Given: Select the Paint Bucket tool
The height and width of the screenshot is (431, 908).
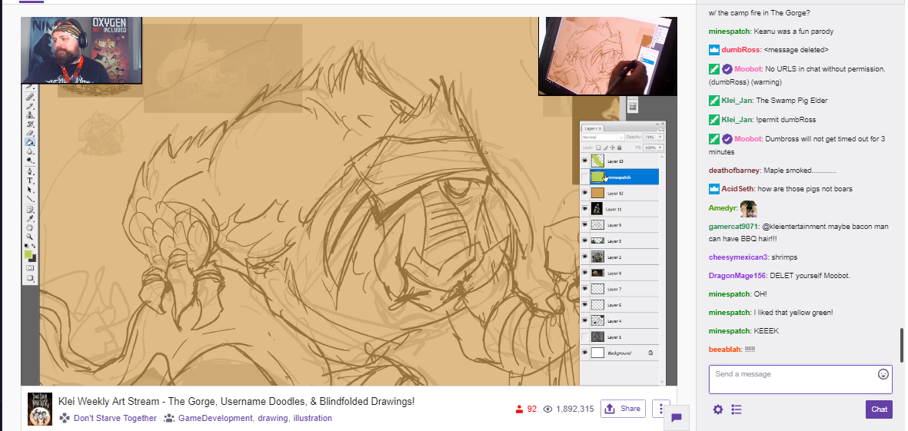Looking at the screenshot, I should (30, 142).
